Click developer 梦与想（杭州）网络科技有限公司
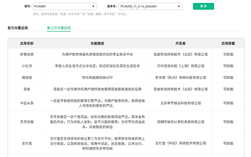This screenshot has height=157, width=251. tap(181, 77)
